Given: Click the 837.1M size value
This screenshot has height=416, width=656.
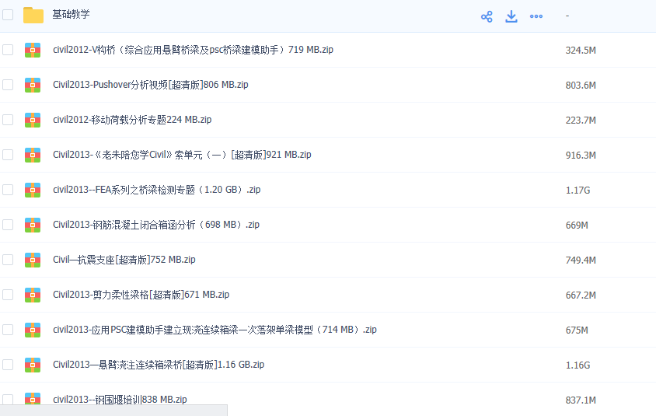Looking at the screenshot, I should pos(581,400).
